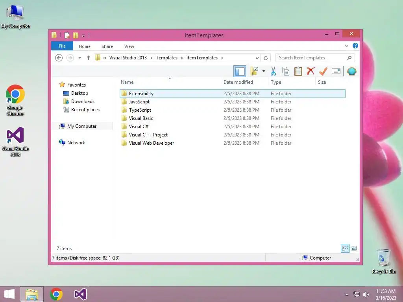This screenshot has height=302, width=403.
Task: Open the recent locations dropdown
Action: point(79,58)
